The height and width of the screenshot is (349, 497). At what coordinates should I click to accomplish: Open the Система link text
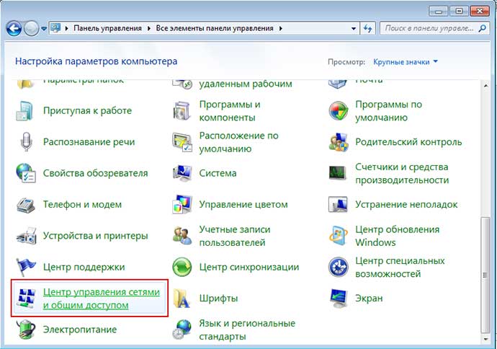click(218, 173)
